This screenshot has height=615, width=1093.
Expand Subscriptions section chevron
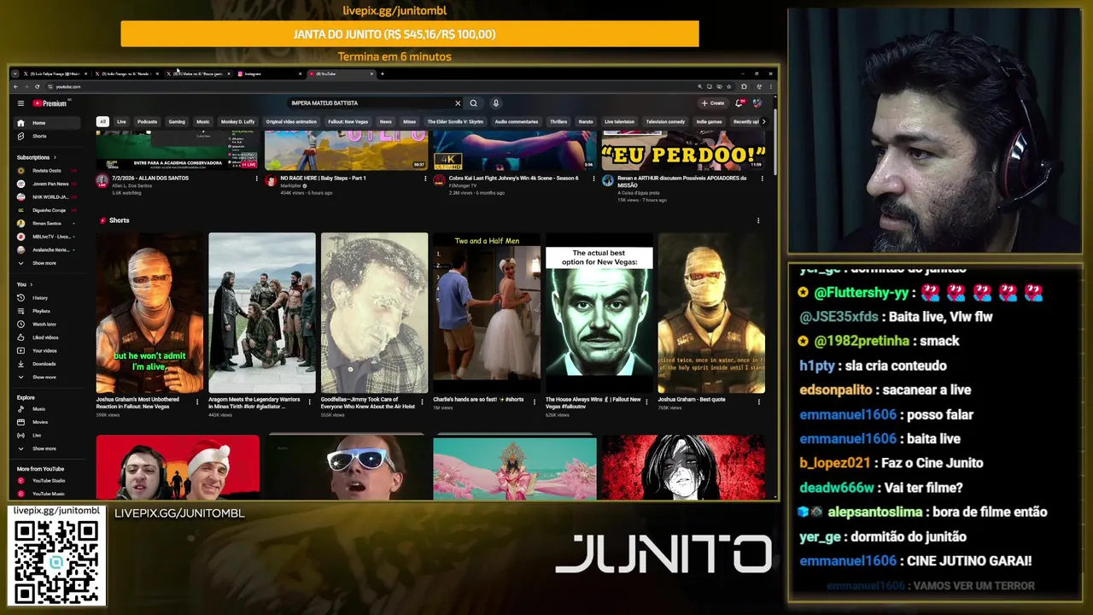point(55,157)
